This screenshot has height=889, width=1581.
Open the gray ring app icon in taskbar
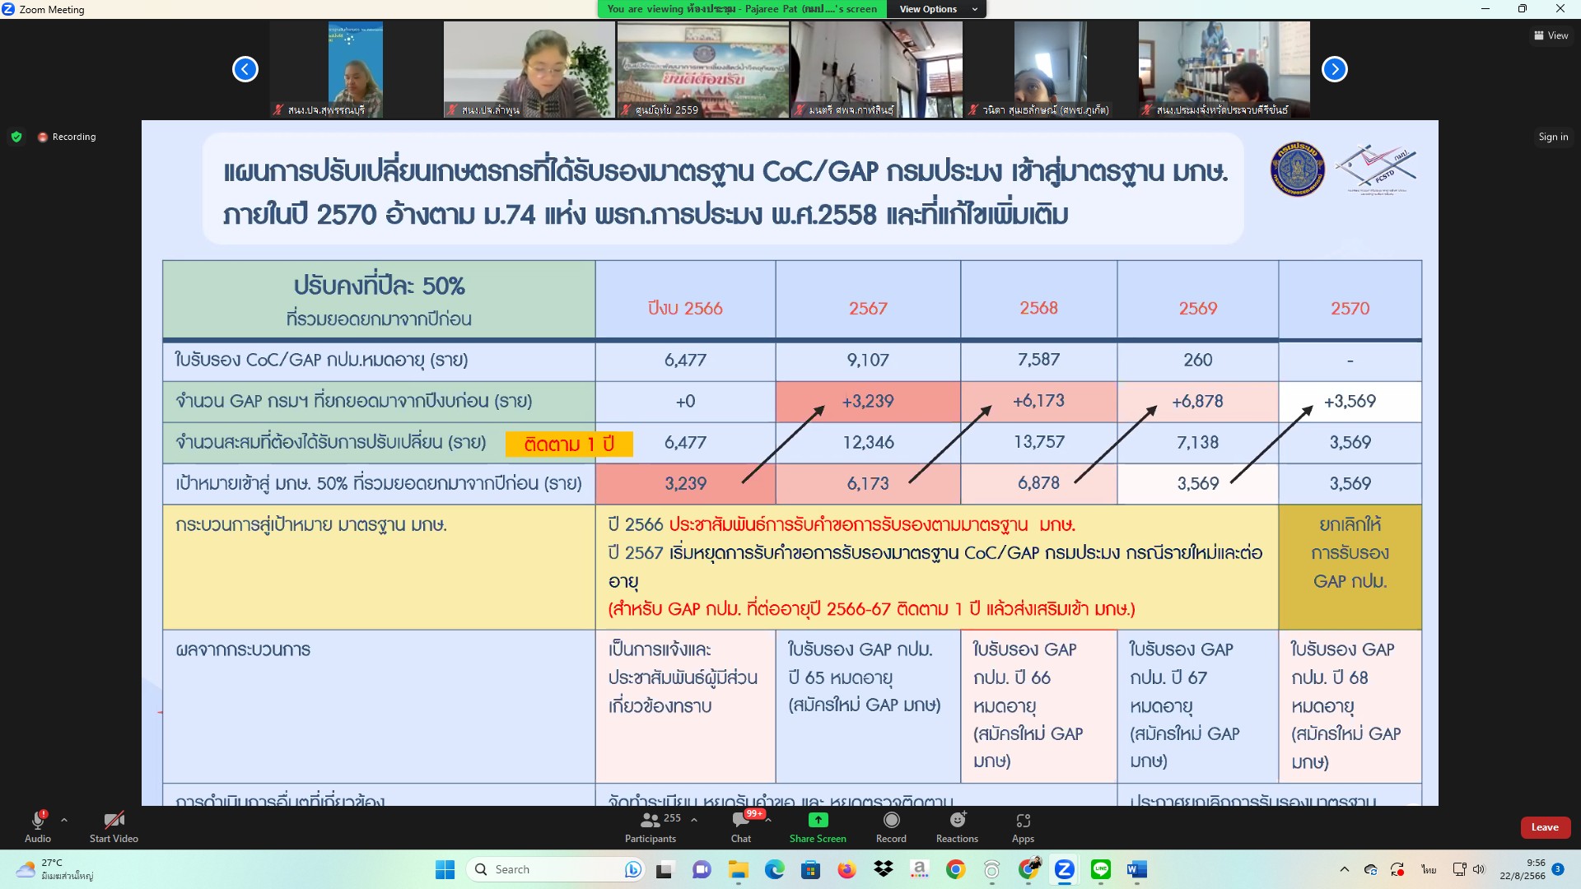(x=992, y=869)
